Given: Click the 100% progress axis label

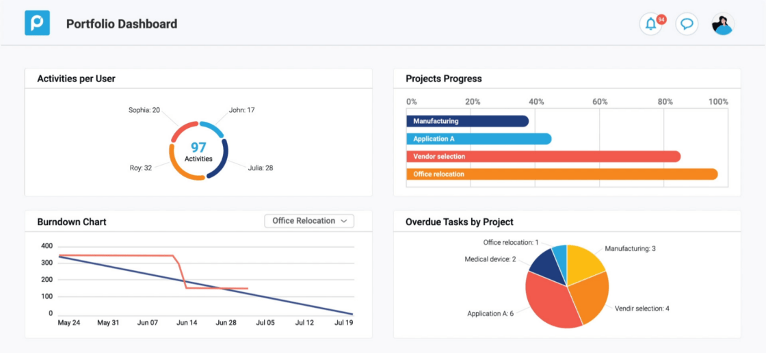Looking at the screenshot, I should pos(718,102).
